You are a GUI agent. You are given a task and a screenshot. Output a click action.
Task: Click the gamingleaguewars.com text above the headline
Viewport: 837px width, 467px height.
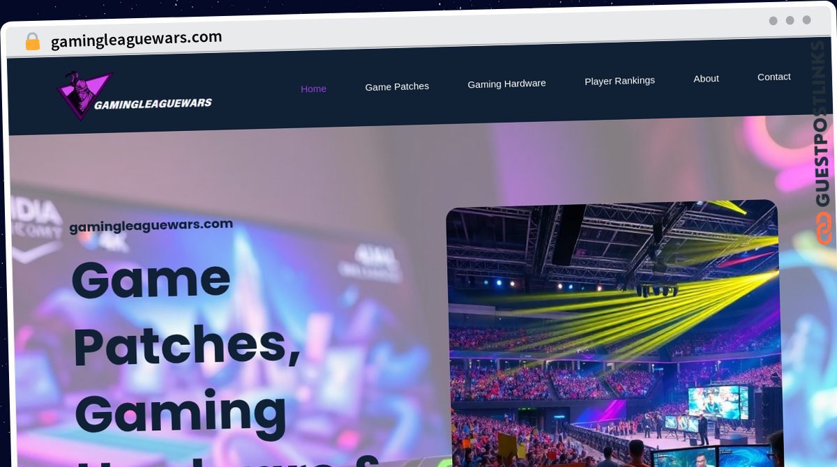pyautogui.click(x=151, y=225)
